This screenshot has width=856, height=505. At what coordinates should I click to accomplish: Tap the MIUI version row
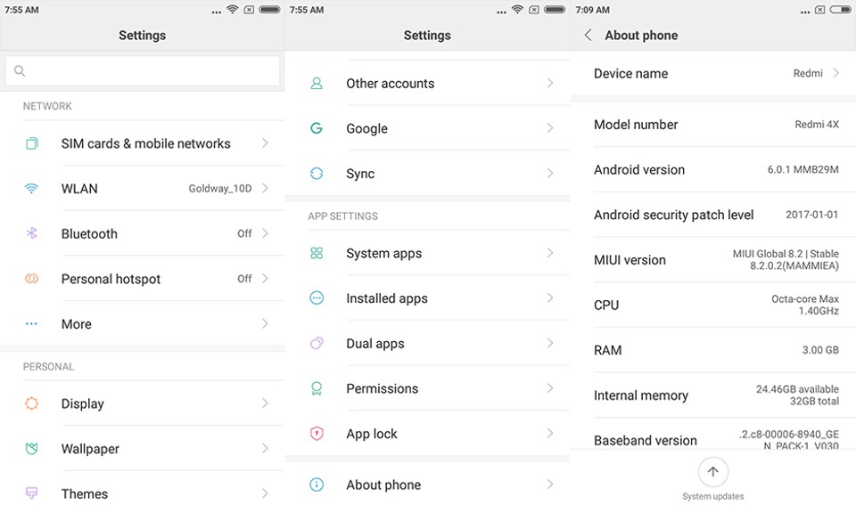coord(713,259)
